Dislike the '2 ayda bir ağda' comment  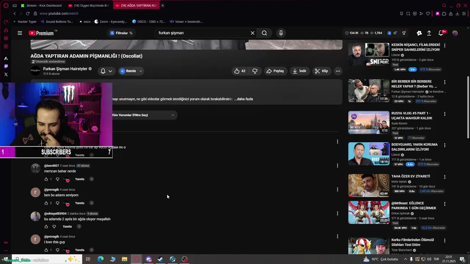coord(54,227)
